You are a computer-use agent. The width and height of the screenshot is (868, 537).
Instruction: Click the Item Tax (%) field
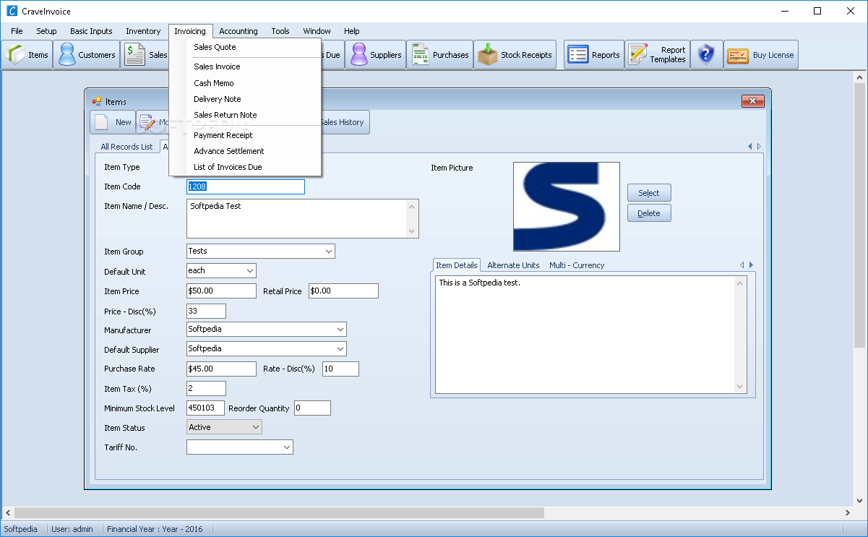pyautogui.click(x=206, y=388)
